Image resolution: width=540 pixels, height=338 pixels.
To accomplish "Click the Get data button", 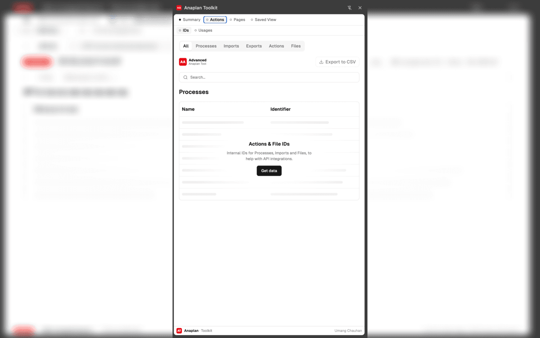I will [269, 171].
